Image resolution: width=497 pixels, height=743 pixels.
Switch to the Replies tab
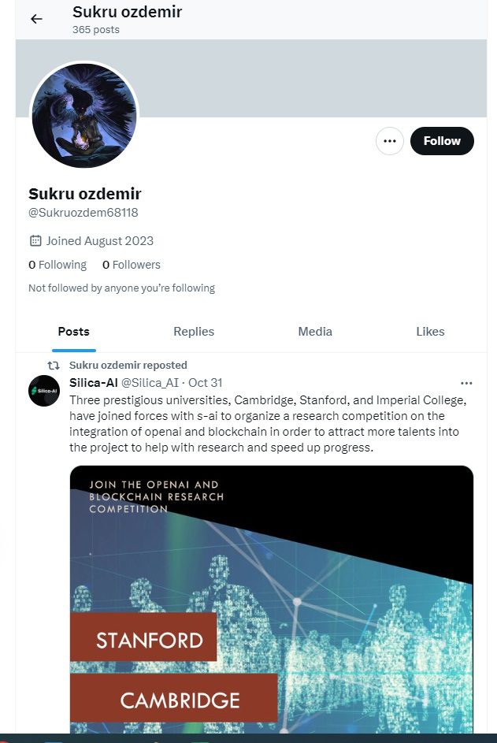point(194,332)
